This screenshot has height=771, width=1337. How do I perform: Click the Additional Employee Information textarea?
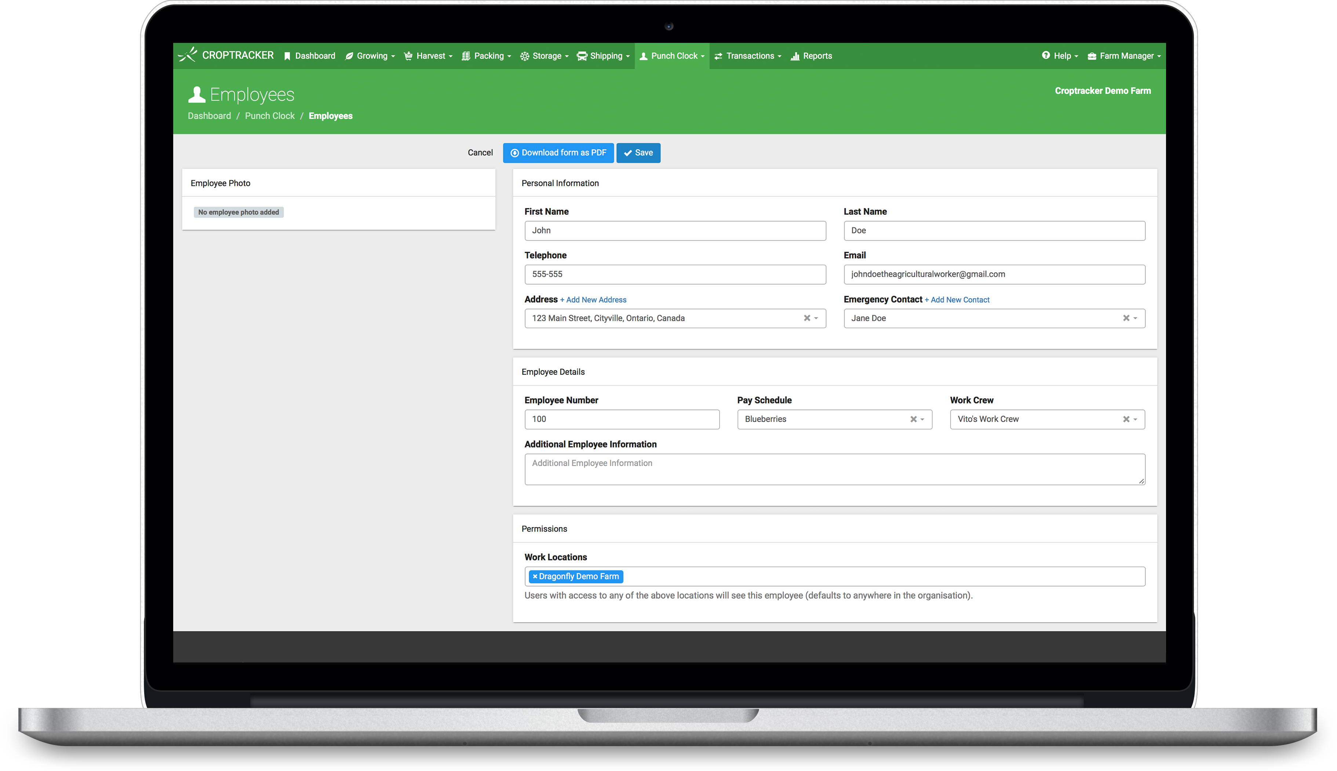point(834,469)
